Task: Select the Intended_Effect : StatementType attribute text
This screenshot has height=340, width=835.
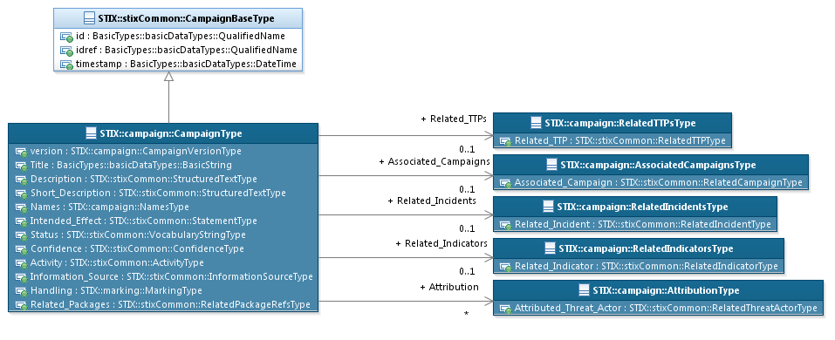Action: coord(144,221)
